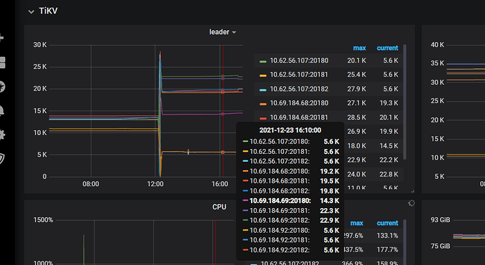Click the 40 K axis label in right panel
This screenshot has height=265, width=485.
pos(437,45)
